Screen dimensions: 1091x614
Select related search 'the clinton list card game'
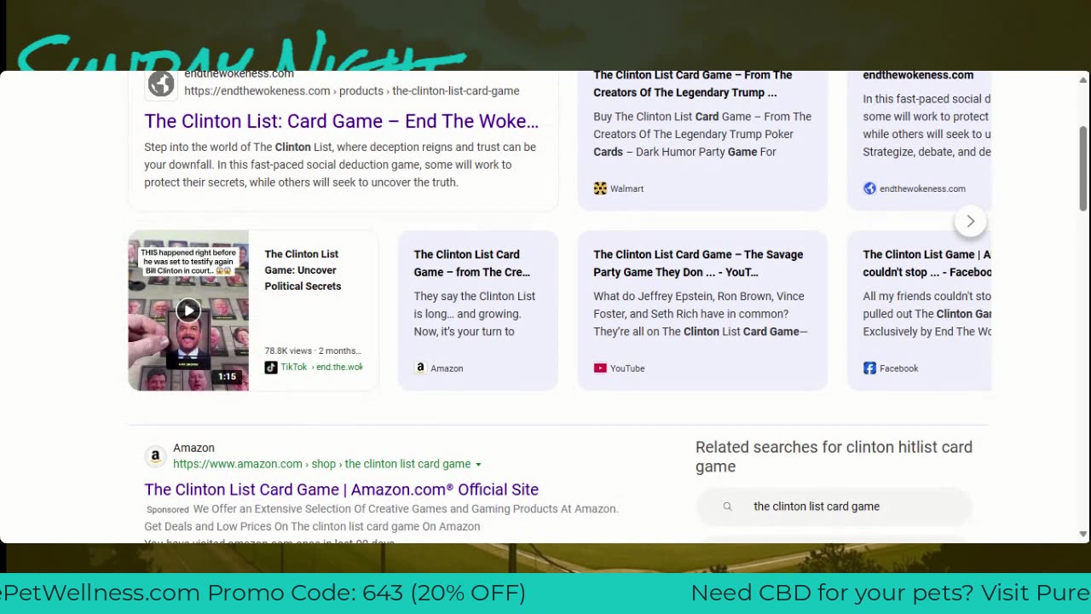834,507
